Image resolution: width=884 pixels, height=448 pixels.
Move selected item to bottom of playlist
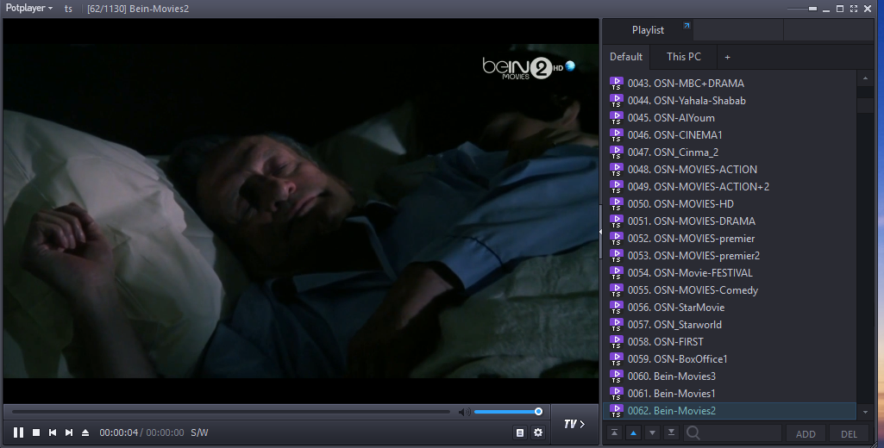pyautogui.click(x=671, y=433)
